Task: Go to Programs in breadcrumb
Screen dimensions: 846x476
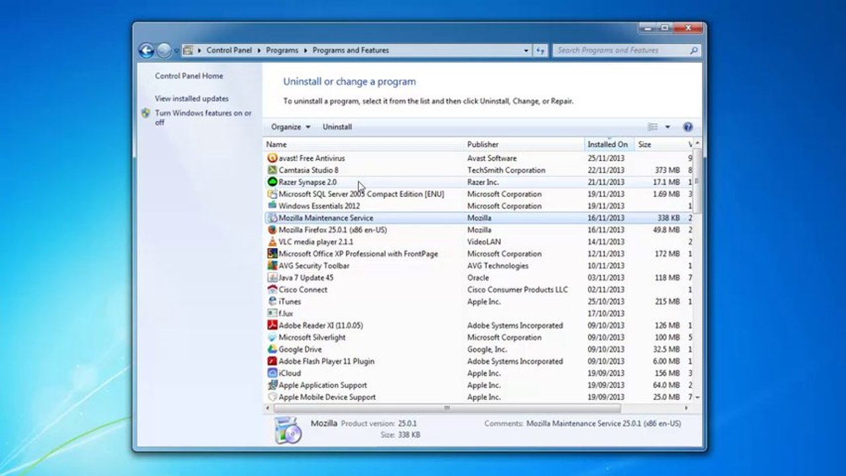Action: (x=282, y=50)
